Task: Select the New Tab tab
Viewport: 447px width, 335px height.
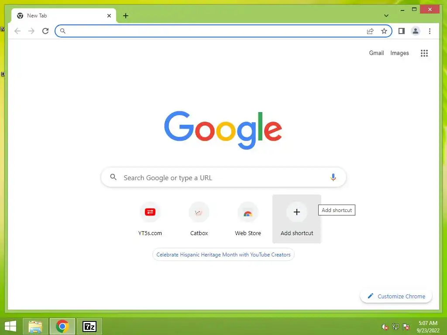Action: pos(63,16)
